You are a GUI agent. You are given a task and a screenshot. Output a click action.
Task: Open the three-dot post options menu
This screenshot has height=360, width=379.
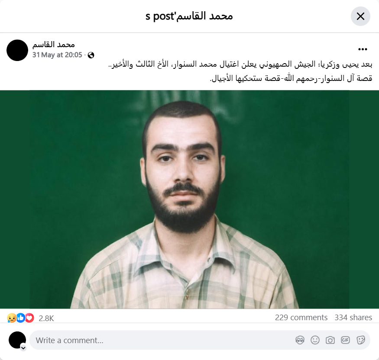(363, 49)
